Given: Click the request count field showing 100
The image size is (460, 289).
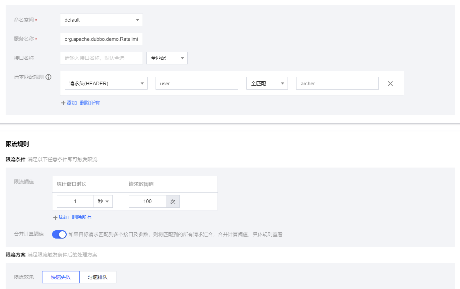Looking at the screenshot, I should (147, 201).
